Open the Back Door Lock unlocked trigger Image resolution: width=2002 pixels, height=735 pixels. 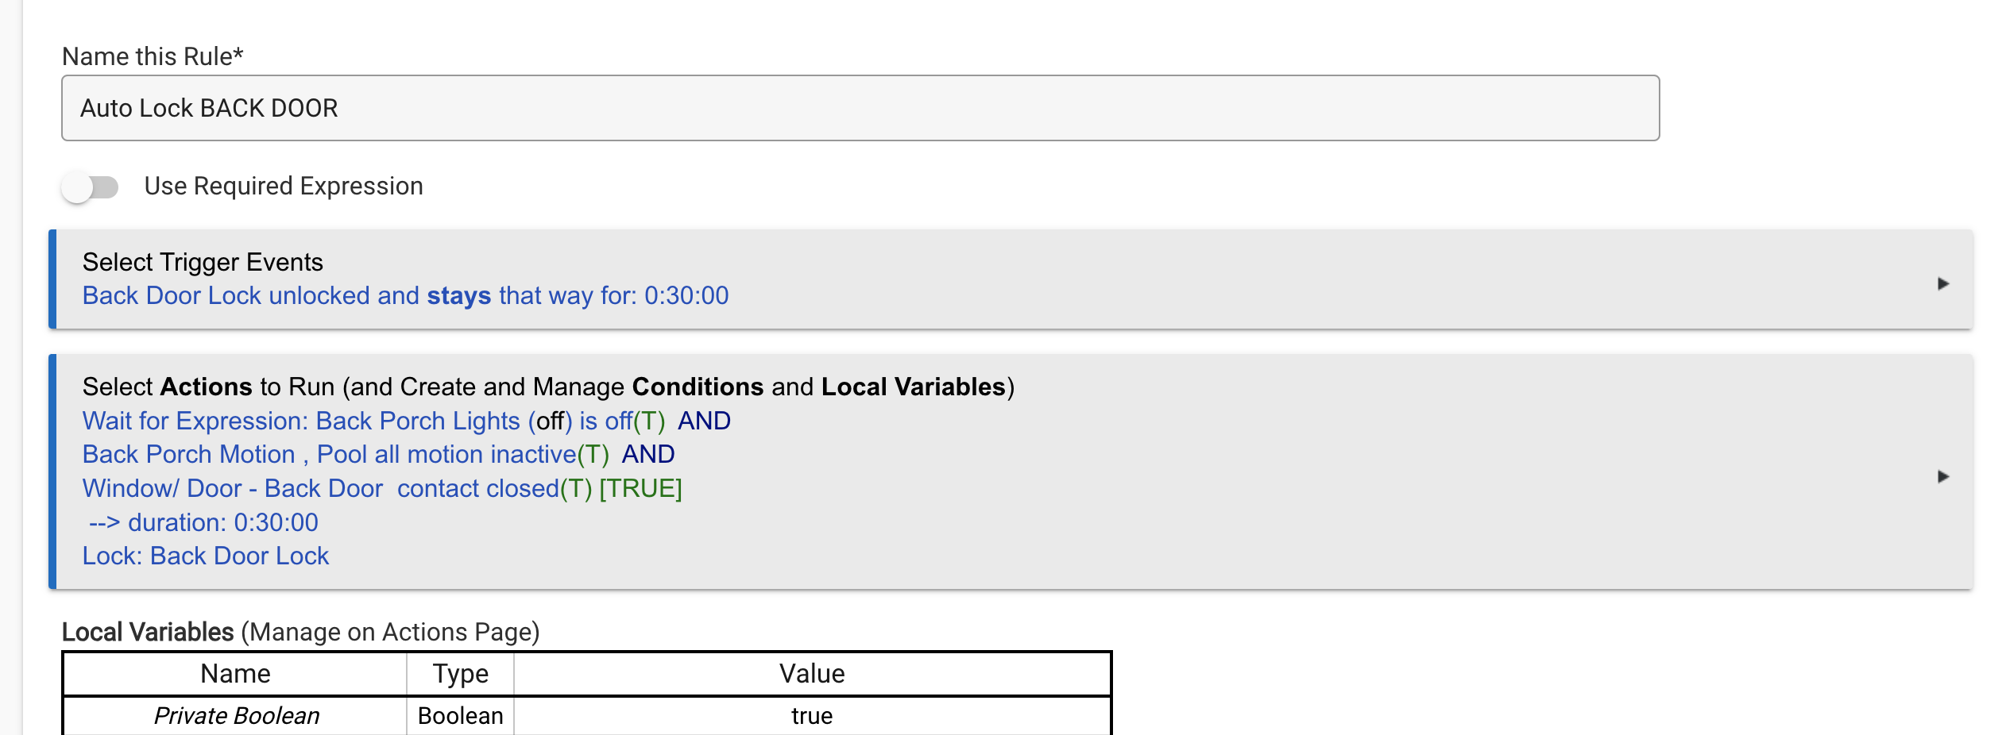(405, 296)
